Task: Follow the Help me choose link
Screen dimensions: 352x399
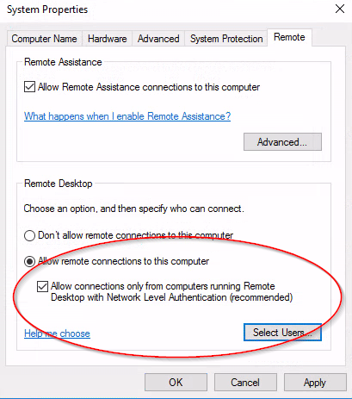Action: point(57,334)
